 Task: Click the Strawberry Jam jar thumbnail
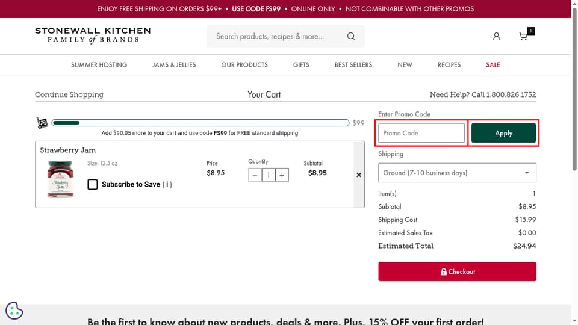(60, 179)
